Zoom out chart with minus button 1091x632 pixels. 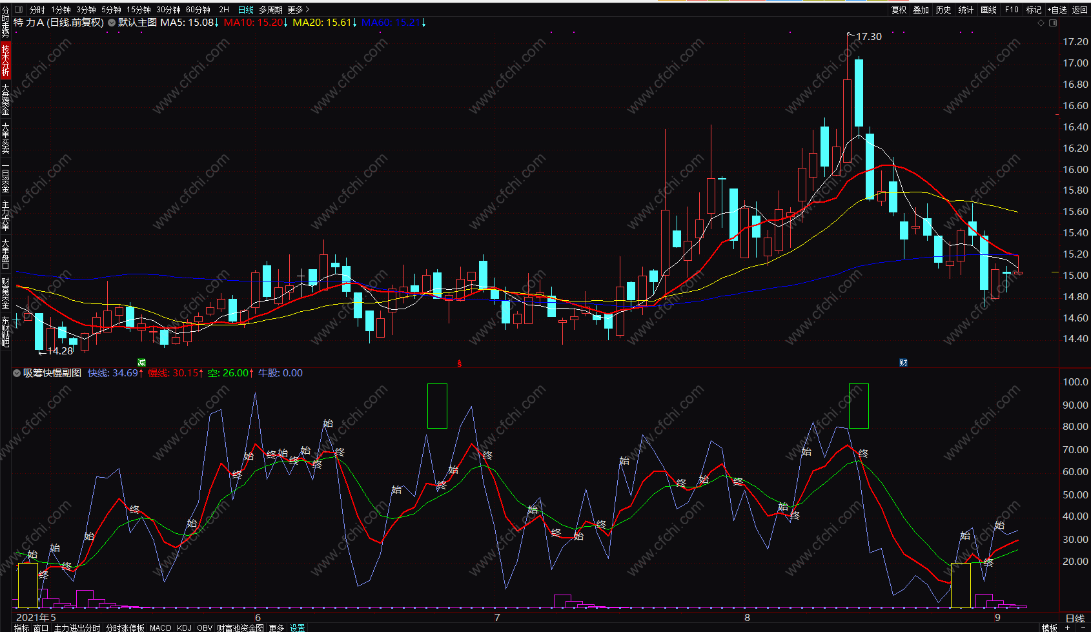tap(1082, 627)
